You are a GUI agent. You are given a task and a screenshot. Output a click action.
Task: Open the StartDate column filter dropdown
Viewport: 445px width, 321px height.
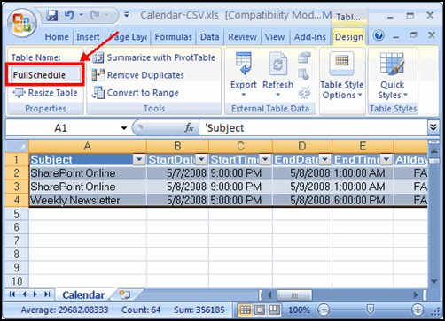tap(202, 159)
